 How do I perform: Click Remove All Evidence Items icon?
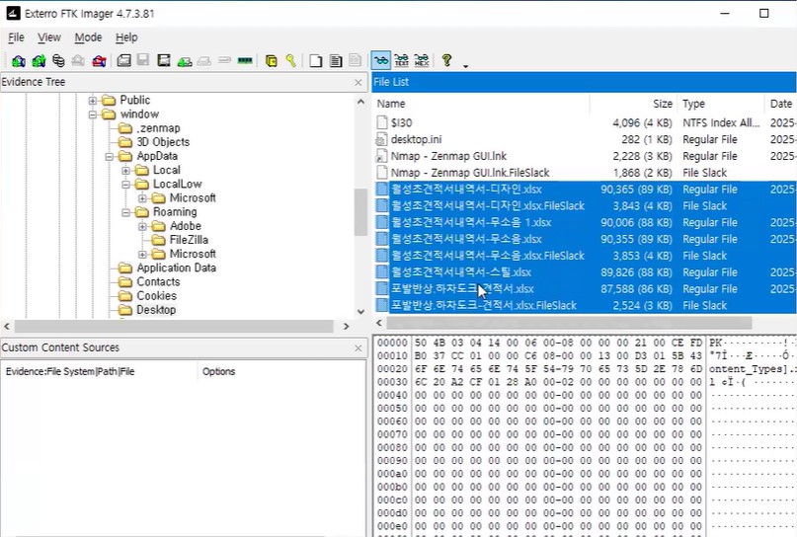point(99,61)
